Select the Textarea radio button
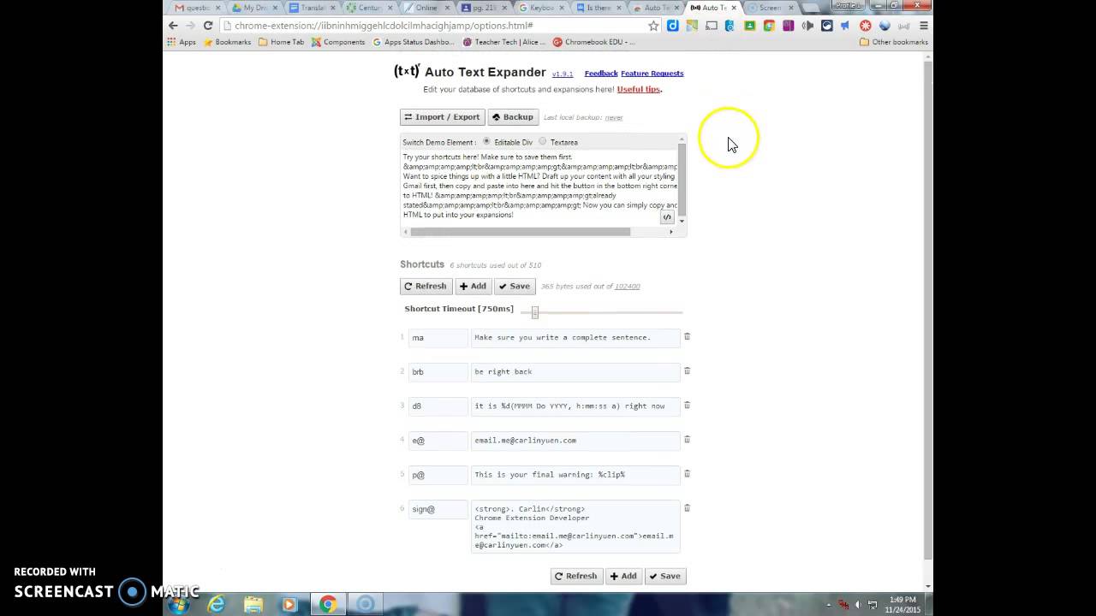Image resolution: width=1096 pixels, height=616 pixels. pos(543,141)
